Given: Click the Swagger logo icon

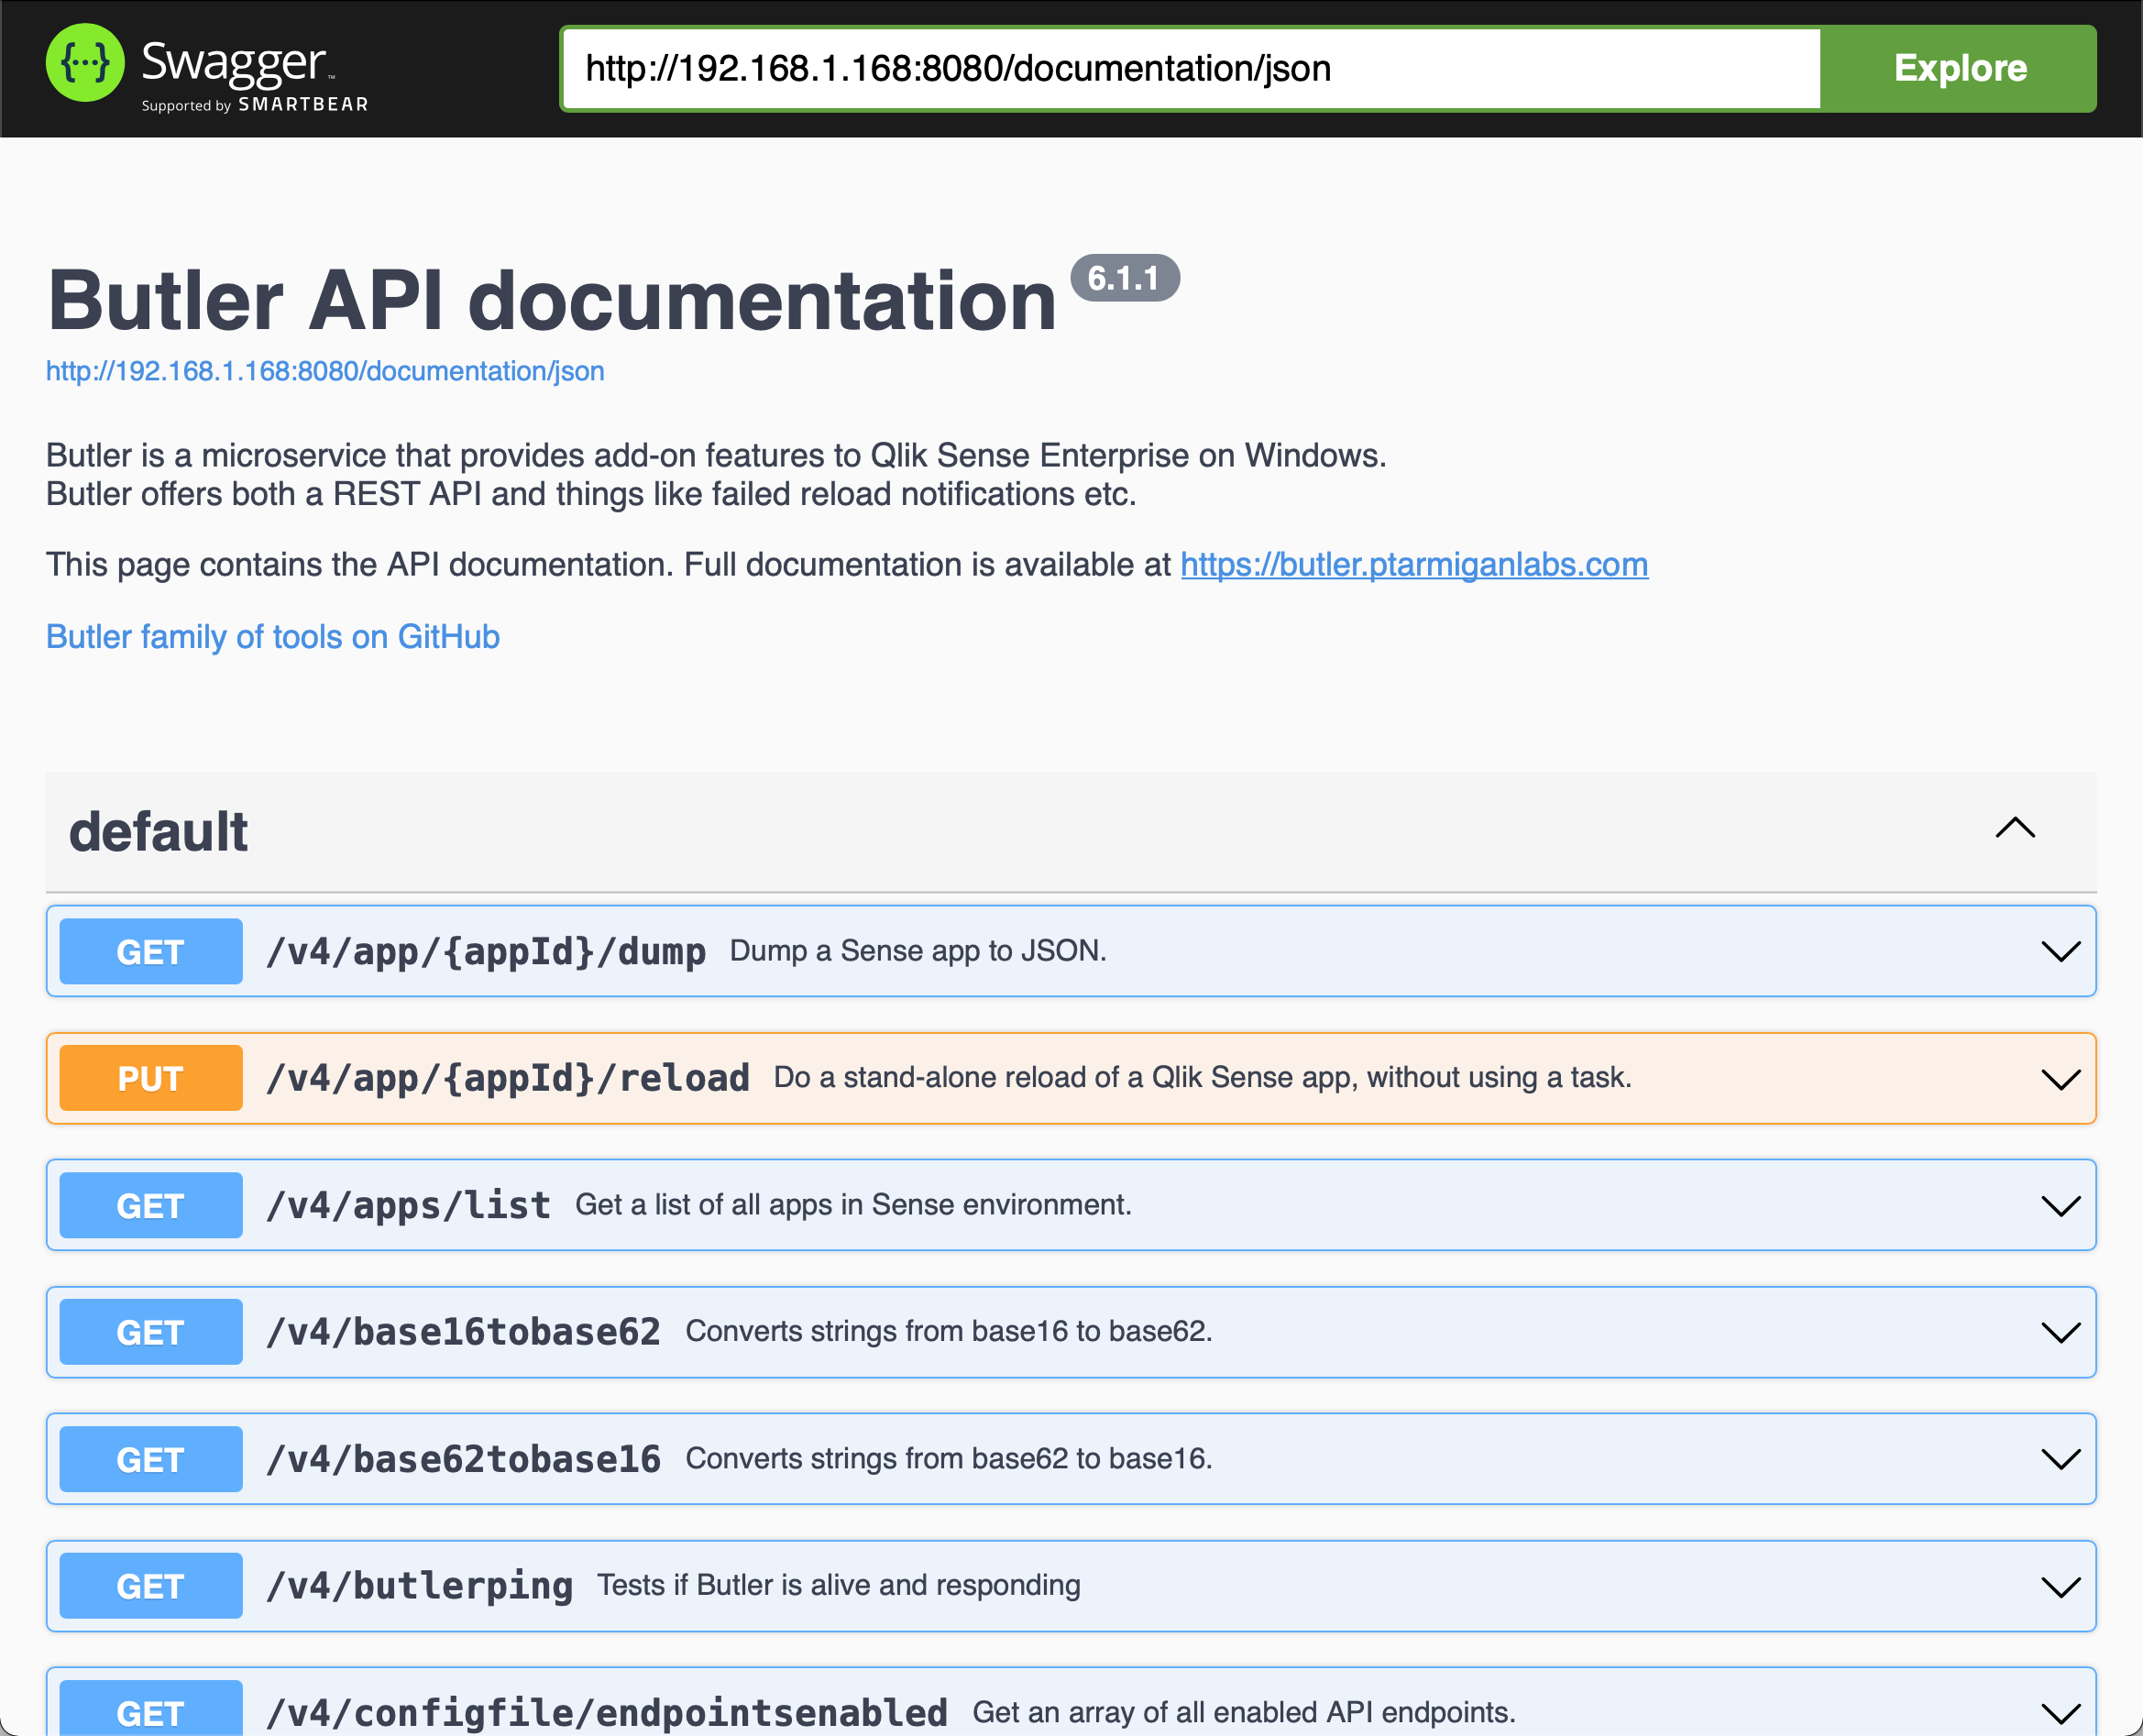Looking at the screenshot, I should pos(85,64).
